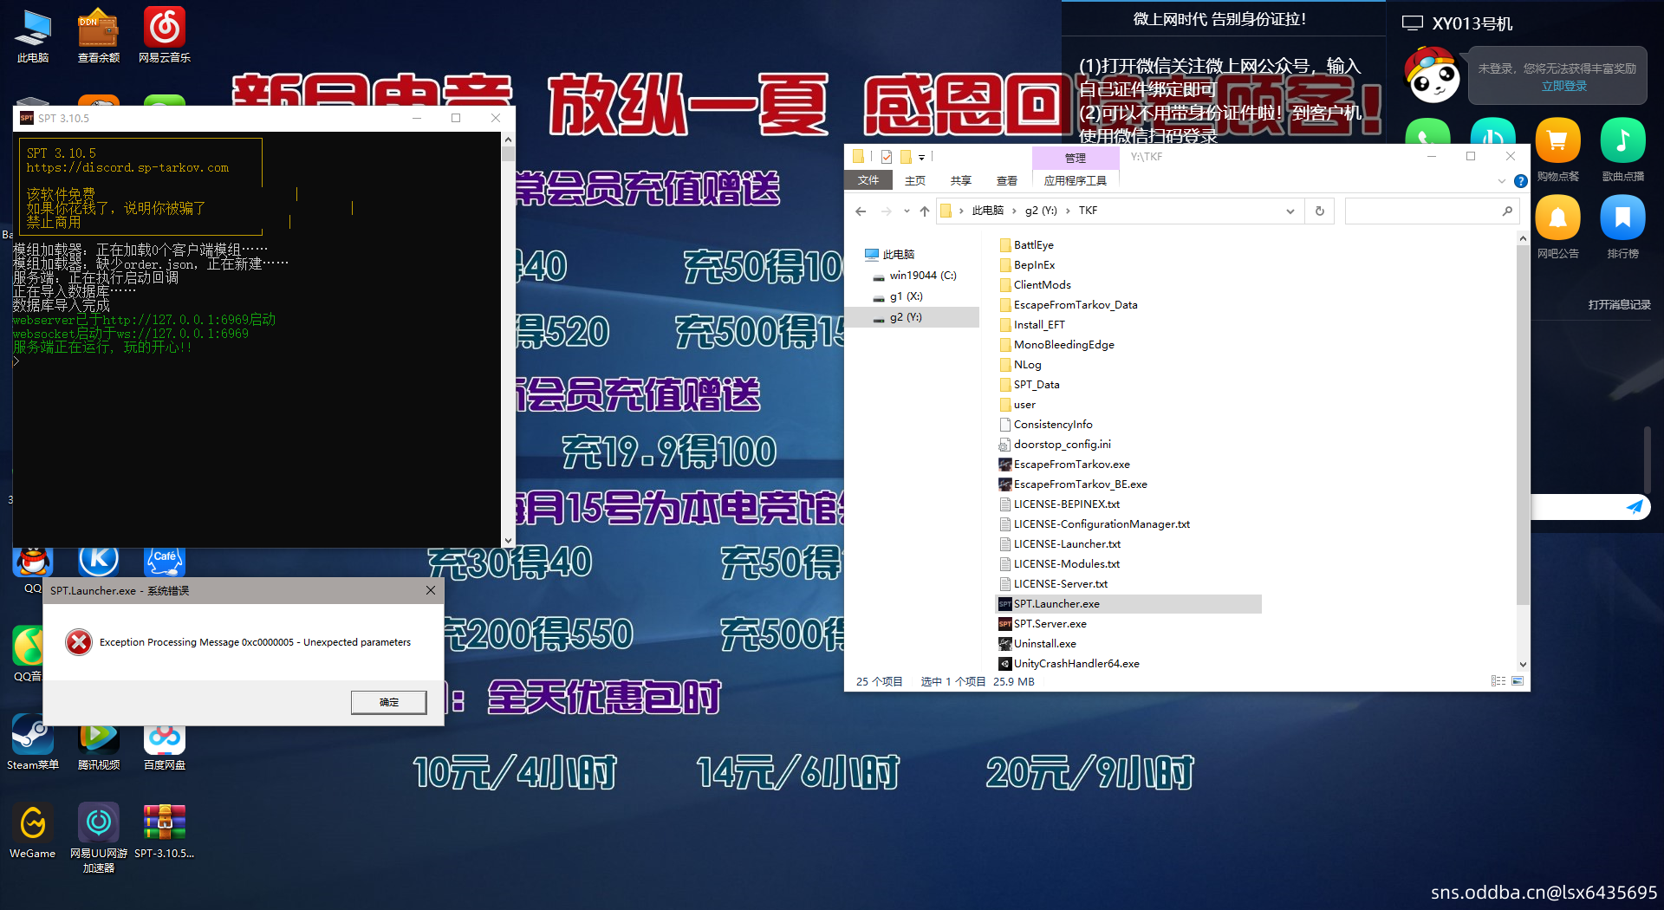Select the 管理 contextual tab
Image resolution: width=1664 pixels, height=910 pixels.
[x=1075, y=158]
